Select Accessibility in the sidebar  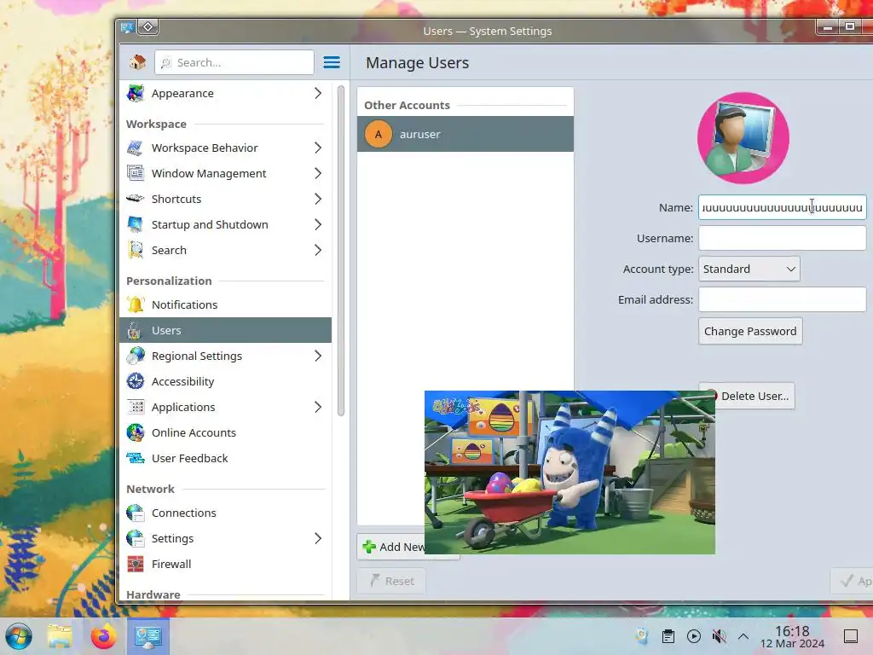[x=225, y=381]
